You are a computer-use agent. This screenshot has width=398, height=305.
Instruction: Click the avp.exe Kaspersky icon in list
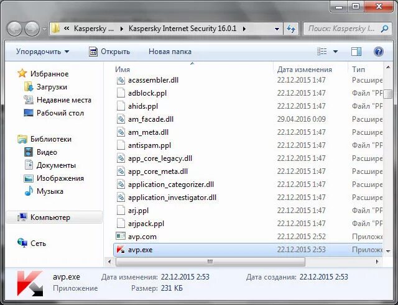point(121,250)
